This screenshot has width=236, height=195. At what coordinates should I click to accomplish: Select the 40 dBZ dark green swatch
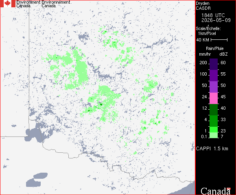coord(214,110)
